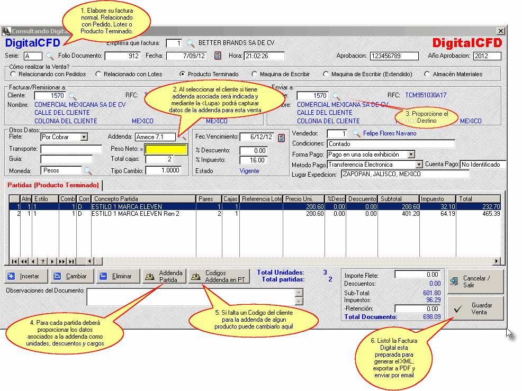Click the Eliminar button

tap(118, 276)
